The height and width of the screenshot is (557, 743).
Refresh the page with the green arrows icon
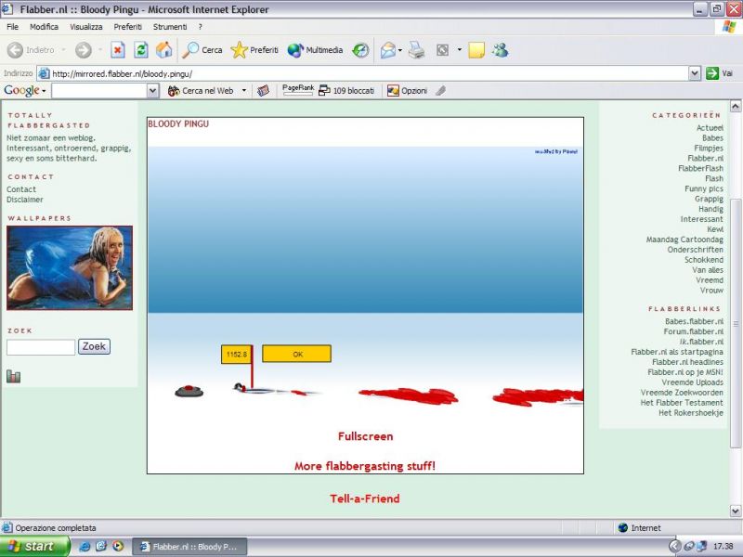click(141, 50)
